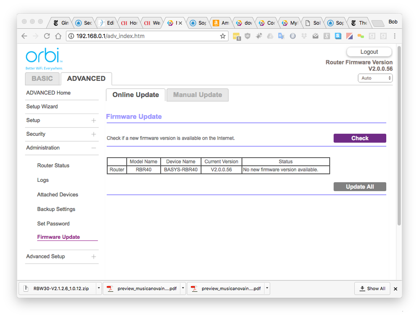
Task: Click the first gray g extension icon
Action: click(372, 36)
